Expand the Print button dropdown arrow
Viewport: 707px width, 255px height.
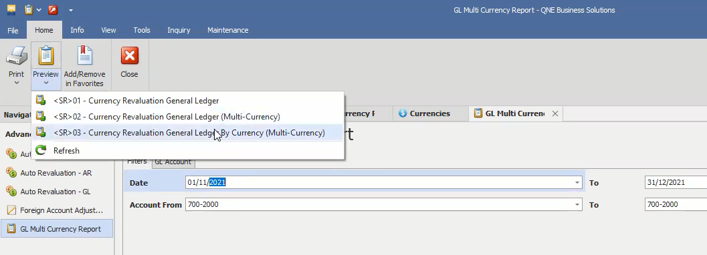(x=16, y=83)
